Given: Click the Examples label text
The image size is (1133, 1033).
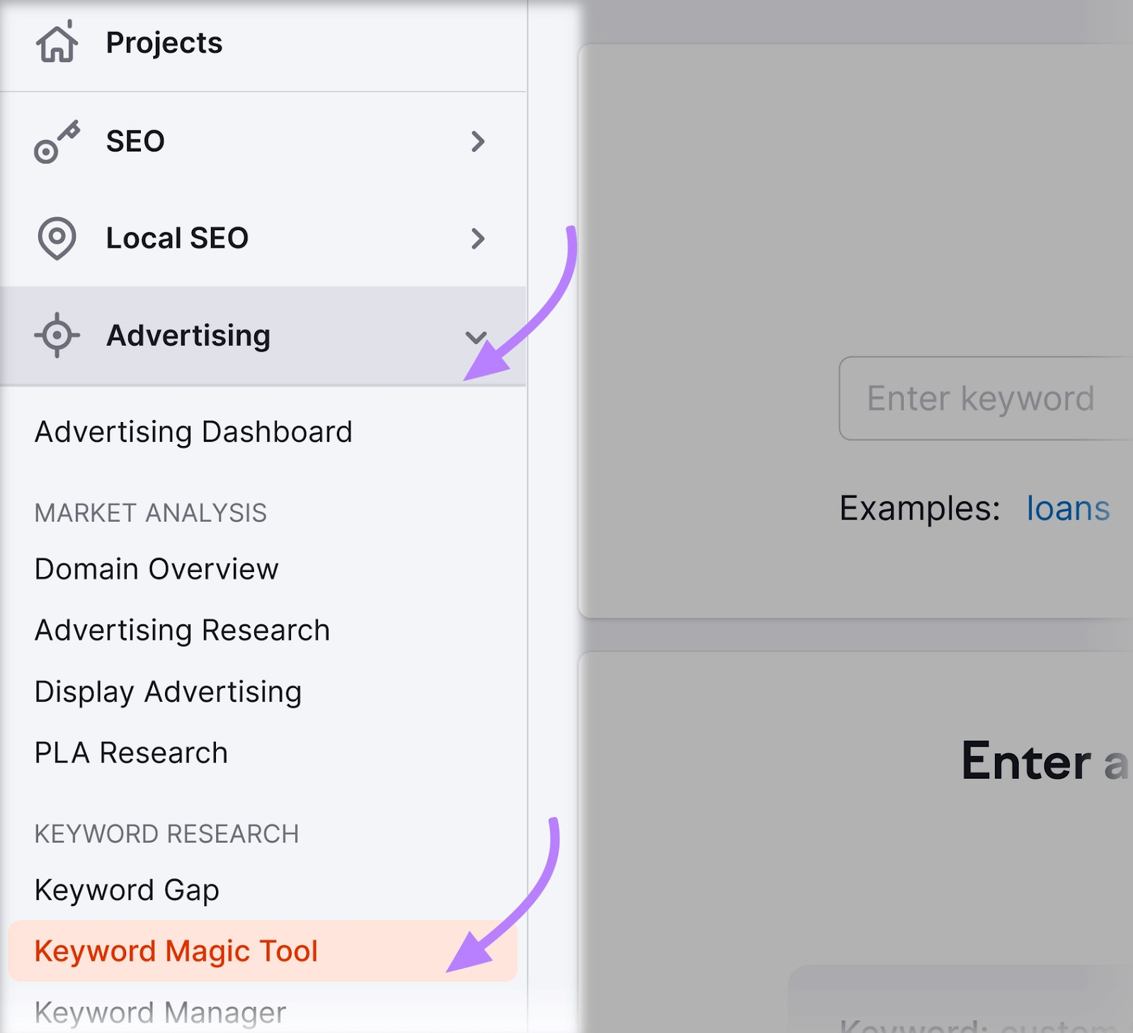Looking at the screenshot, I should [x=920, y=508].
